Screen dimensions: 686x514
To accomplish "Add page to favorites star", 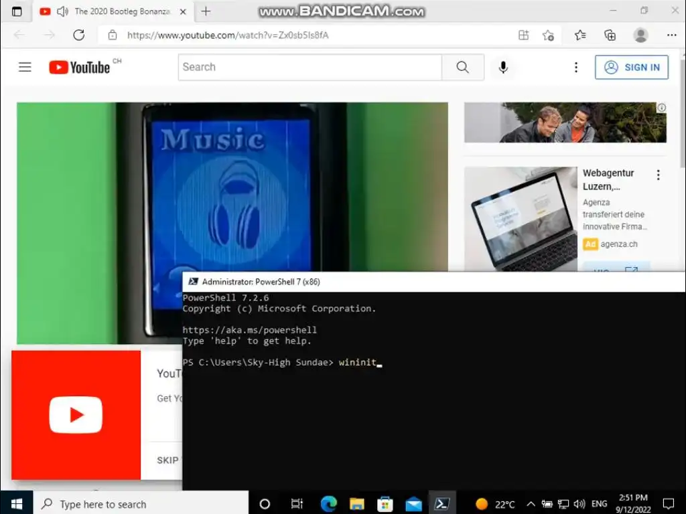I will click(x=548, y=35).
